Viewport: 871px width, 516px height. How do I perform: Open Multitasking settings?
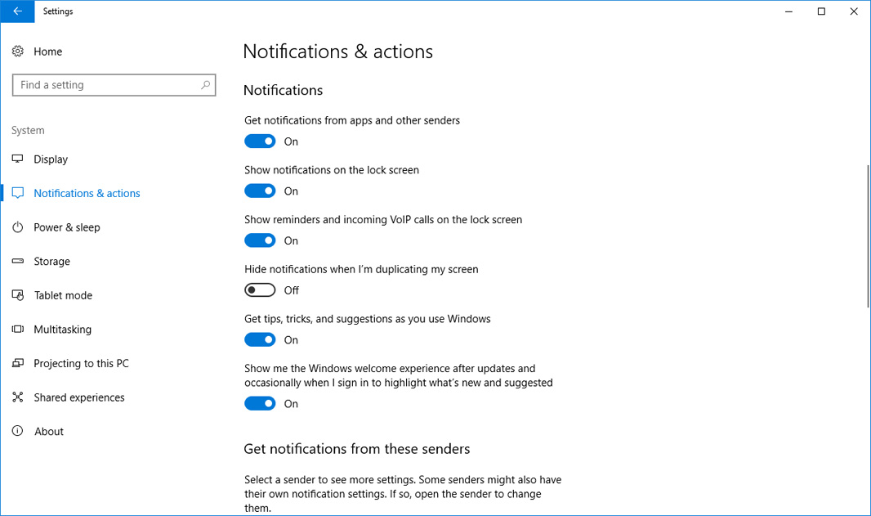point(62,330)
